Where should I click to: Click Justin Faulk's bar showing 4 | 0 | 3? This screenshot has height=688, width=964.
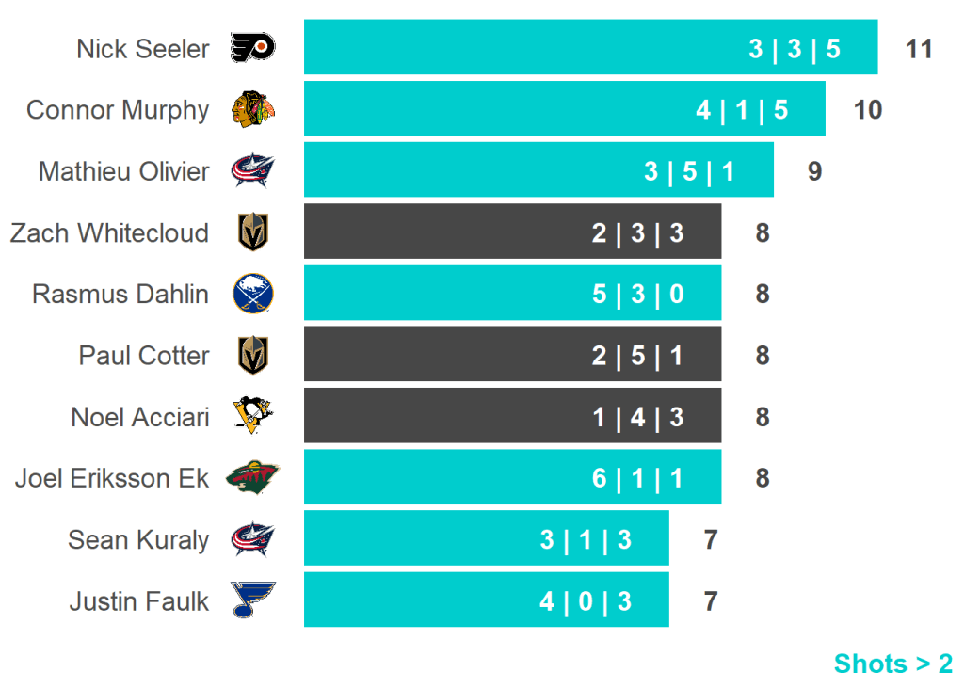486,600
